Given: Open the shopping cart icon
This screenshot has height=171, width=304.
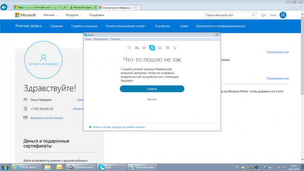Looking at the screenshot, I should click(x=263, y=15).
